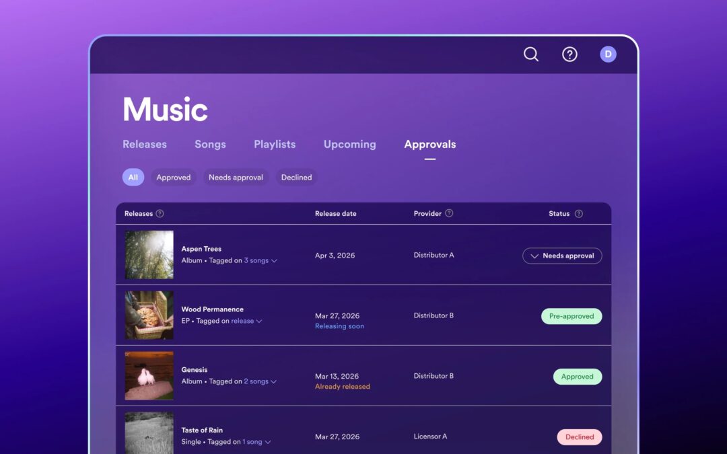The height and width of the screenshot is (454, 727).
Task: Open the Provider column help icon
Action: click(448, 213)
